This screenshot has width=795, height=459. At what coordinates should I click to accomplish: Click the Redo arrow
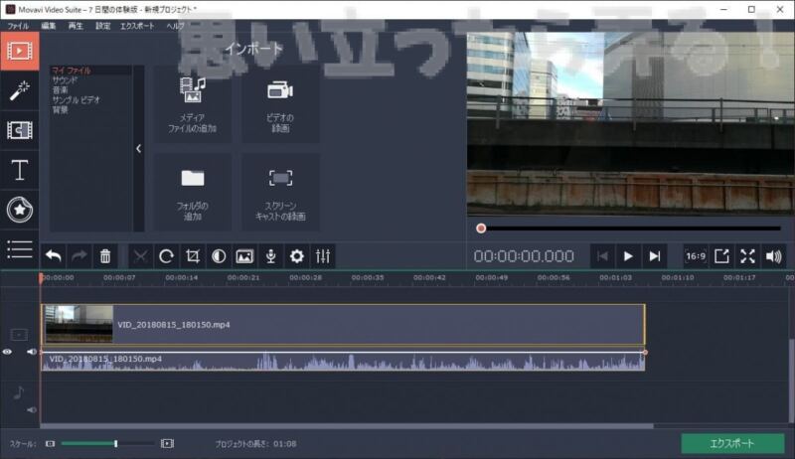tap(79, 256)
